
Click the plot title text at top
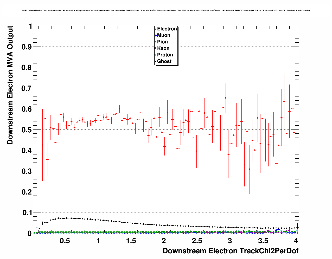pos(166,10)
